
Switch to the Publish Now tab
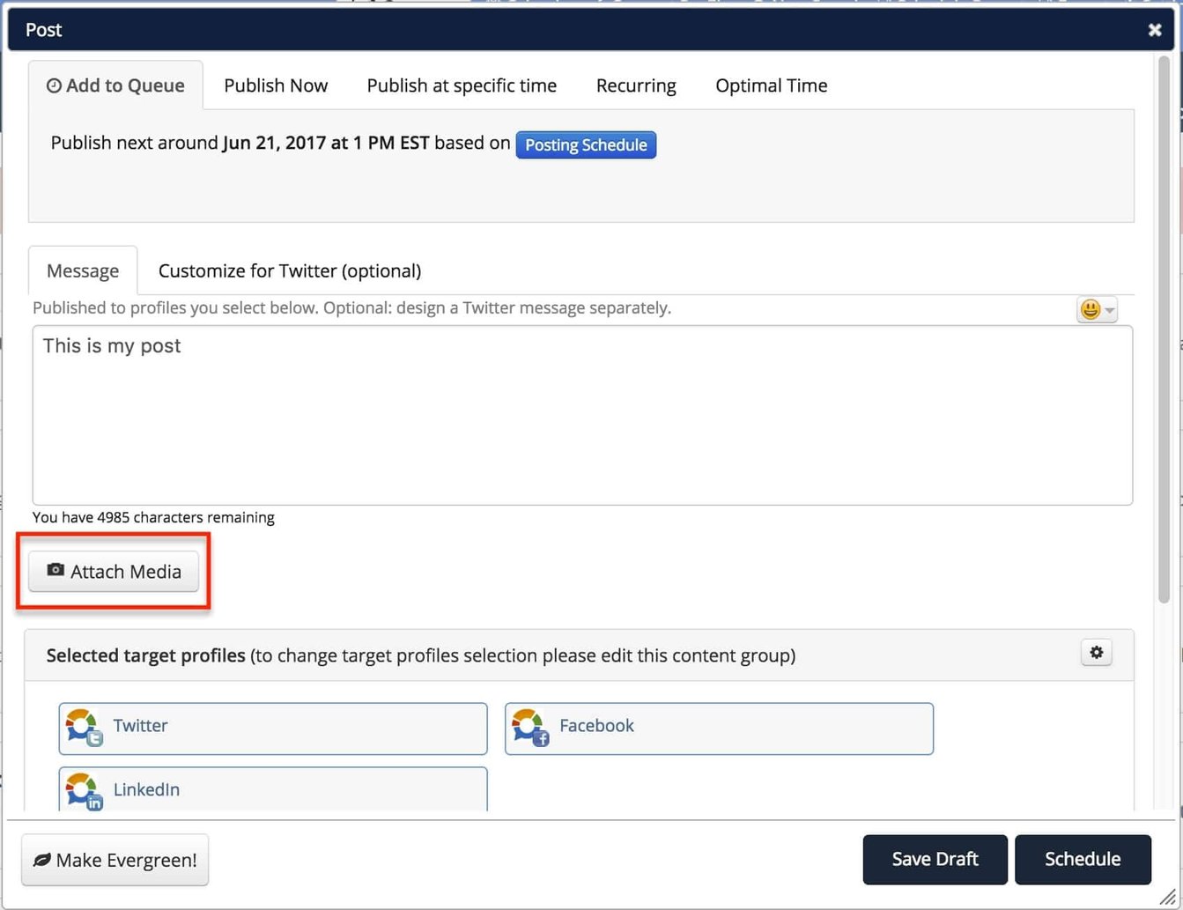pos(276,85)
